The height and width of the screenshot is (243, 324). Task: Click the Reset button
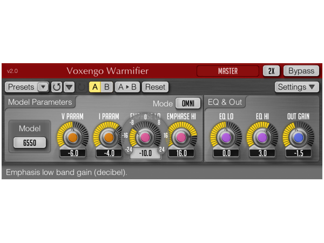(x=155, y=87)
